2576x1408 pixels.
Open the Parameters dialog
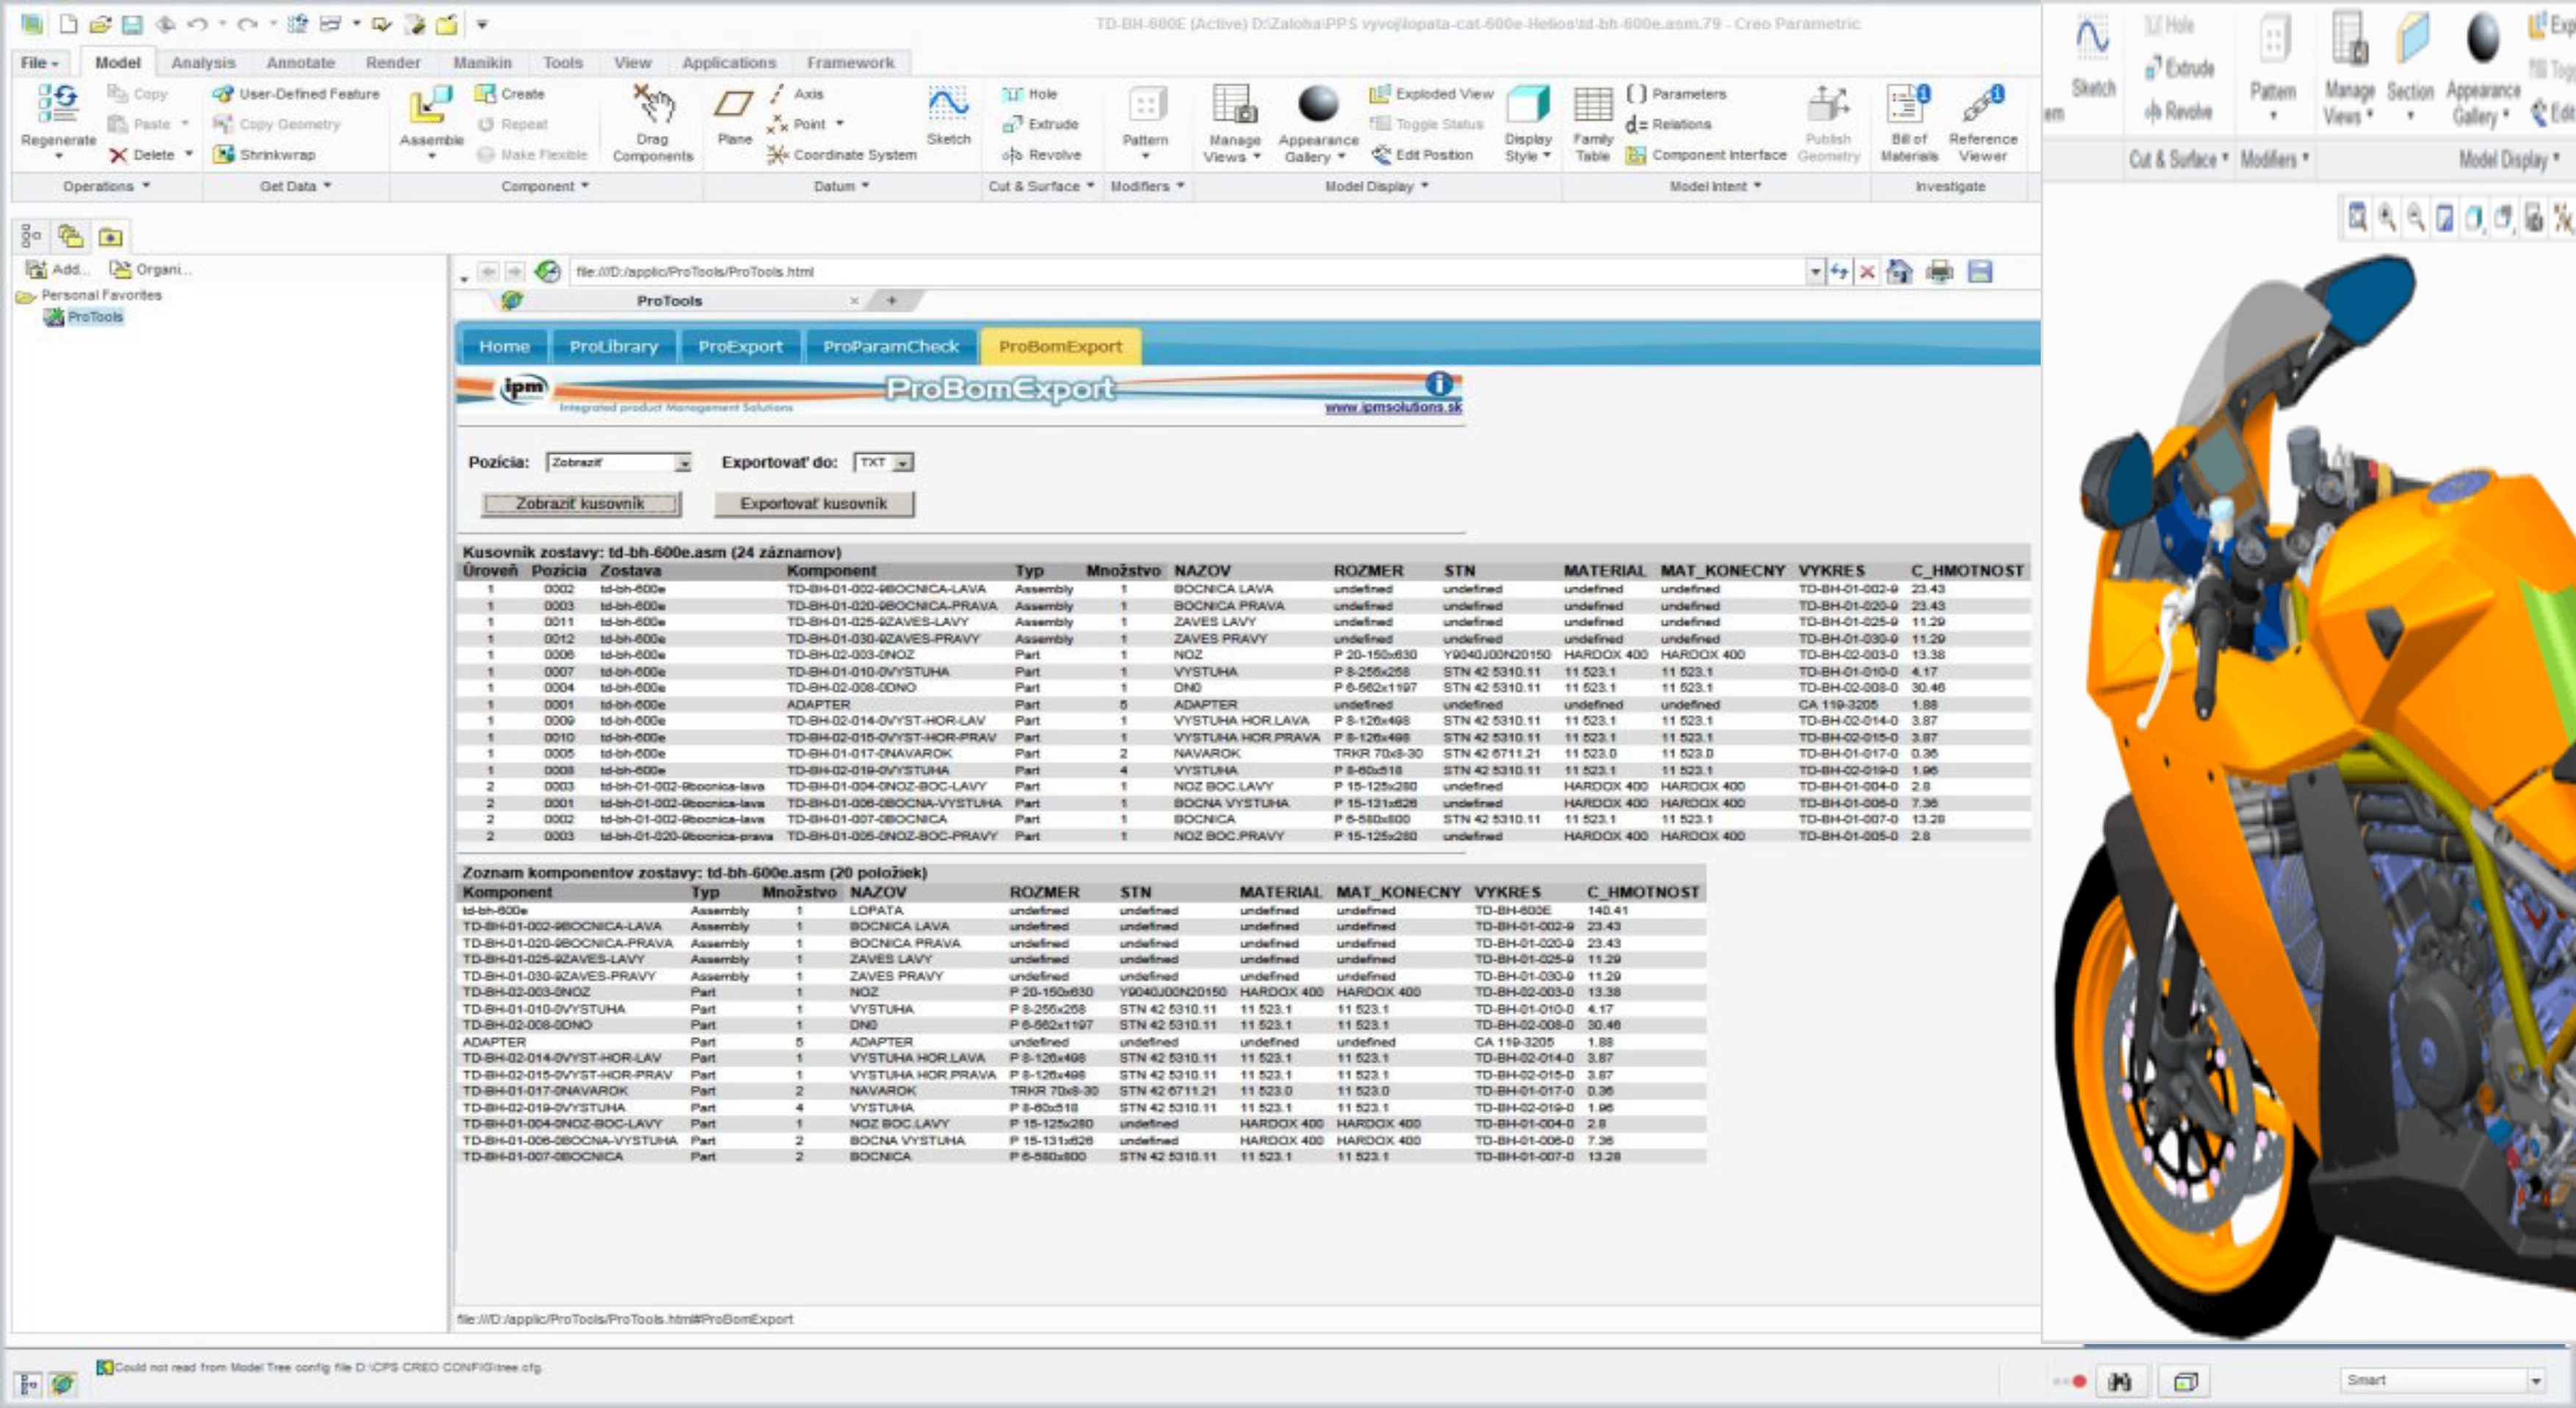(1677, 94)
